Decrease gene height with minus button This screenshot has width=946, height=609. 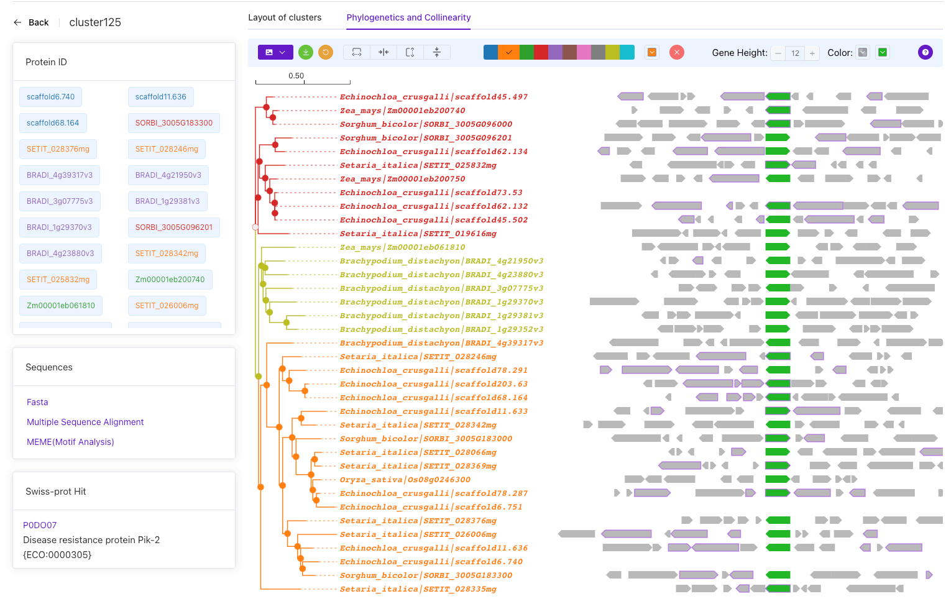[x=778, y=53]
